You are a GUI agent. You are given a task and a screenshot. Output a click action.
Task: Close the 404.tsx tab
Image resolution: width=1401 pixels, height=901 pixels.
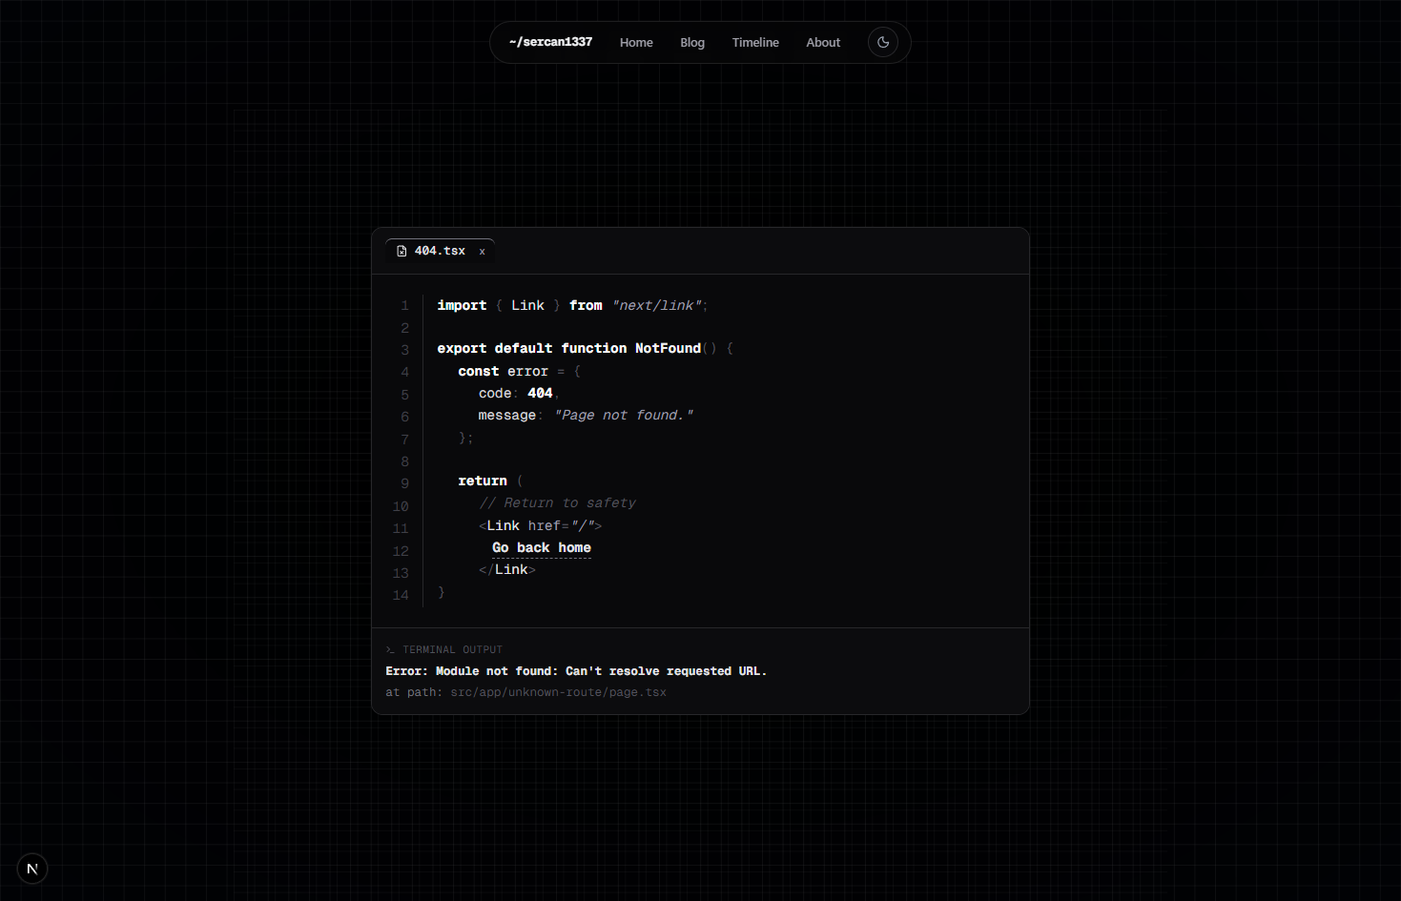(x=482, y=252)
